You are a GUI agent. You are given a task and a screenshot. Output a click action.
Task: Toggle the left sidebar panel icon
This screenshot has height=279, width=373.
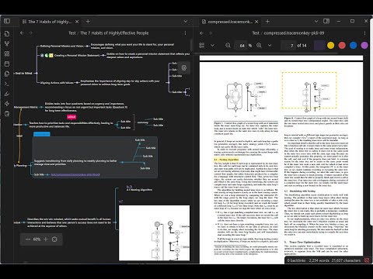pos(7,21)
